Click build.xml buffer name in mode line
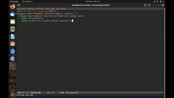 (x=36, y=93)
